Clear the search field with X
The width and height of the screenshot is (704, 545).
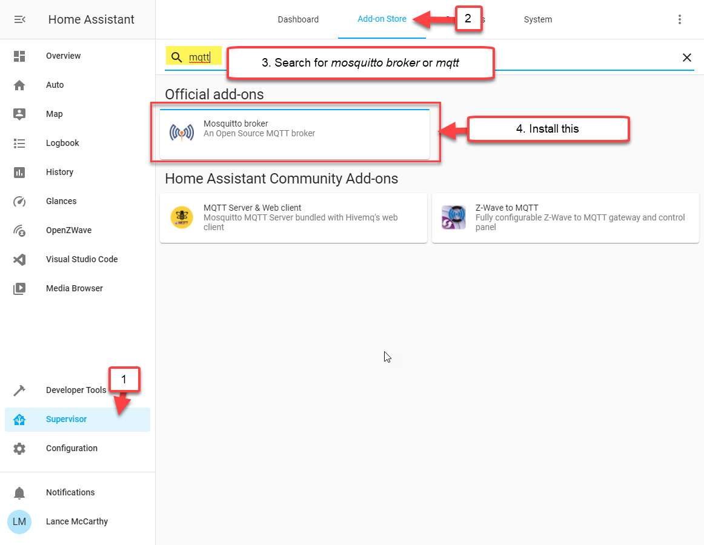click(x=686, y=58)
